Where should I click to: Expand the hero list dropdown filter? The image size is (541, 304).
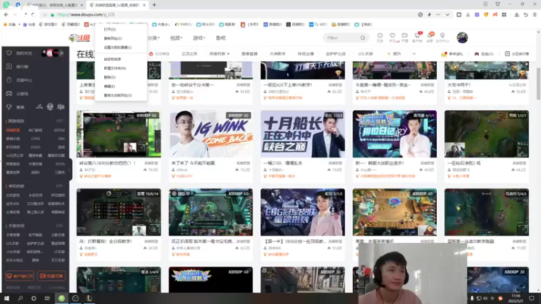(219, 54)
